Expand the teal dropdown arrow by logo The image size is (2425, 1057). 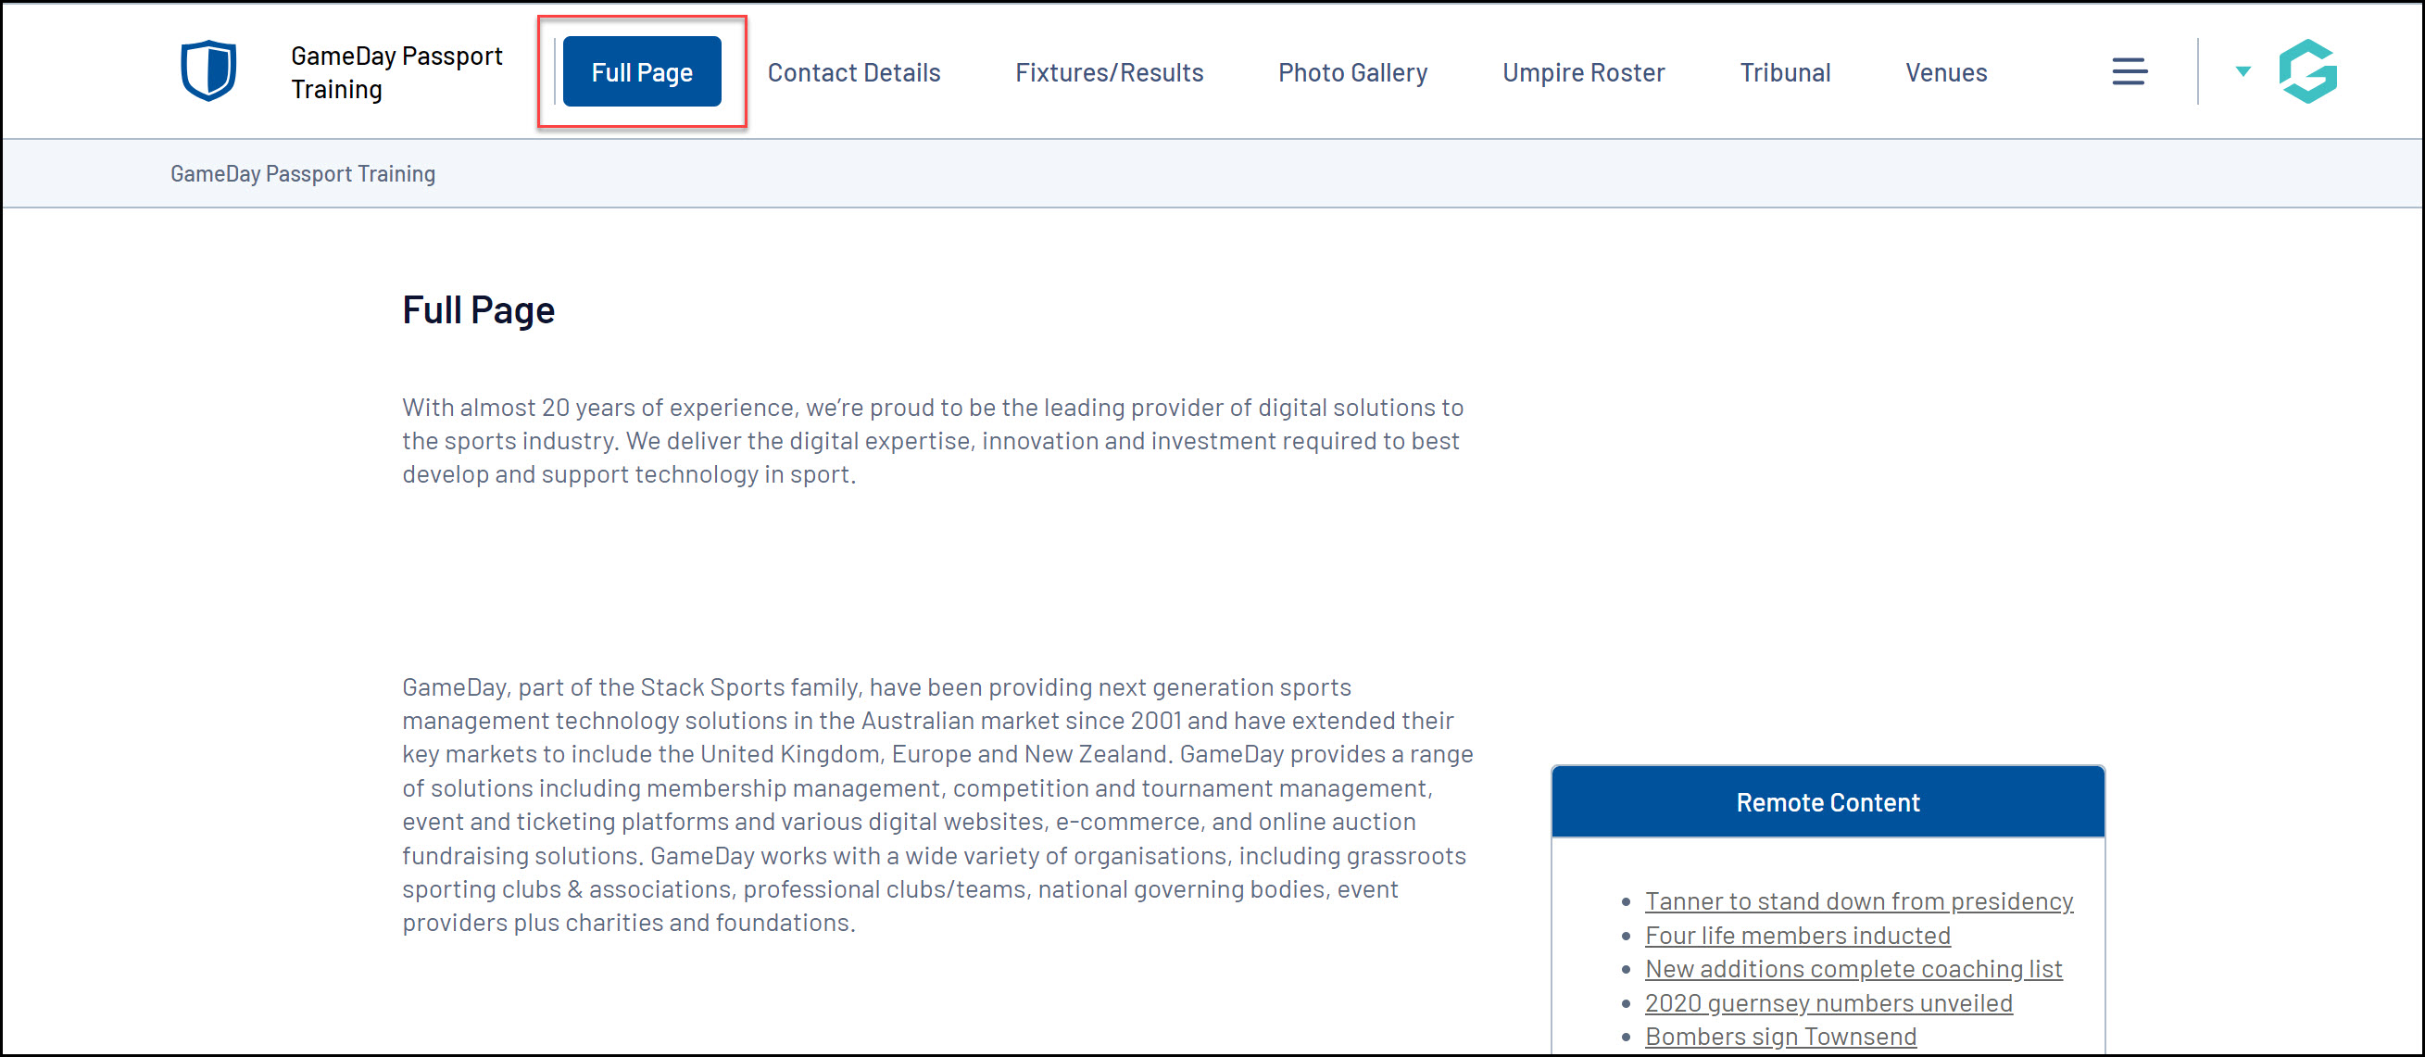(2243, 71)
